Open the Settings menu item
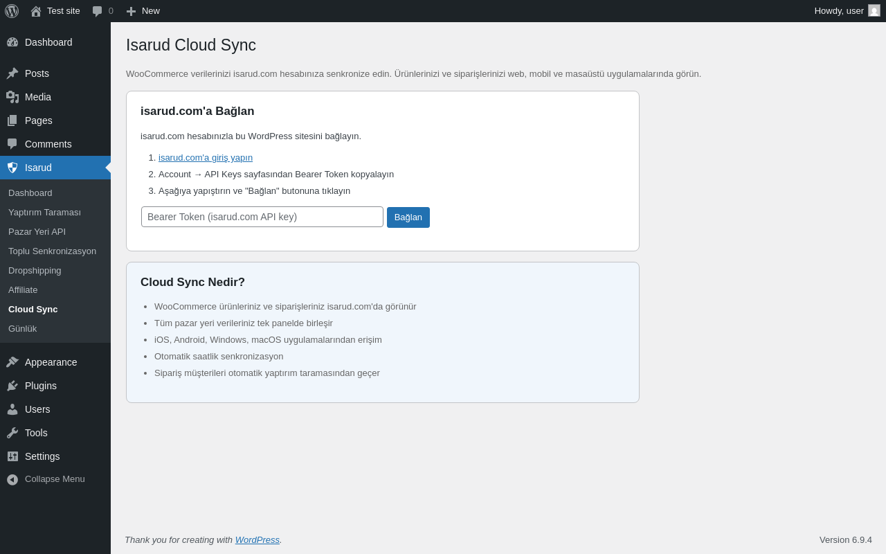 55,456
